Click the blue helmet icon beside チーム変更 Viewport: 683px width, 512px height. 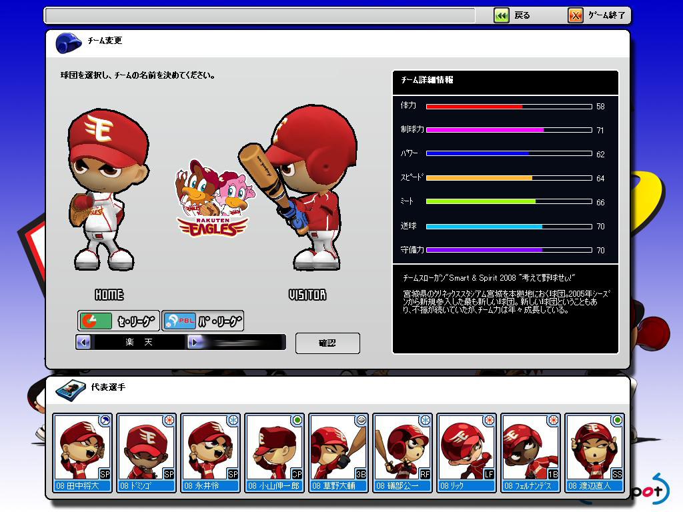(x=69, y=43)
